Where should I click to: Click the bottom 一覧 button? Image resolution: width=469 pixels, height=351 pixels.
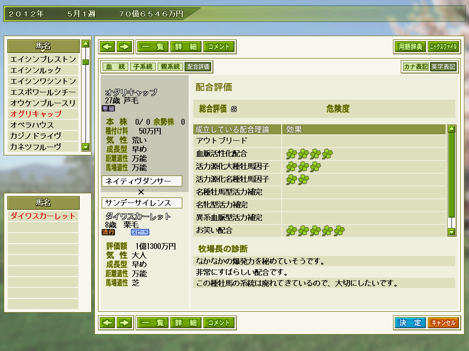click(x=153, y=323)
